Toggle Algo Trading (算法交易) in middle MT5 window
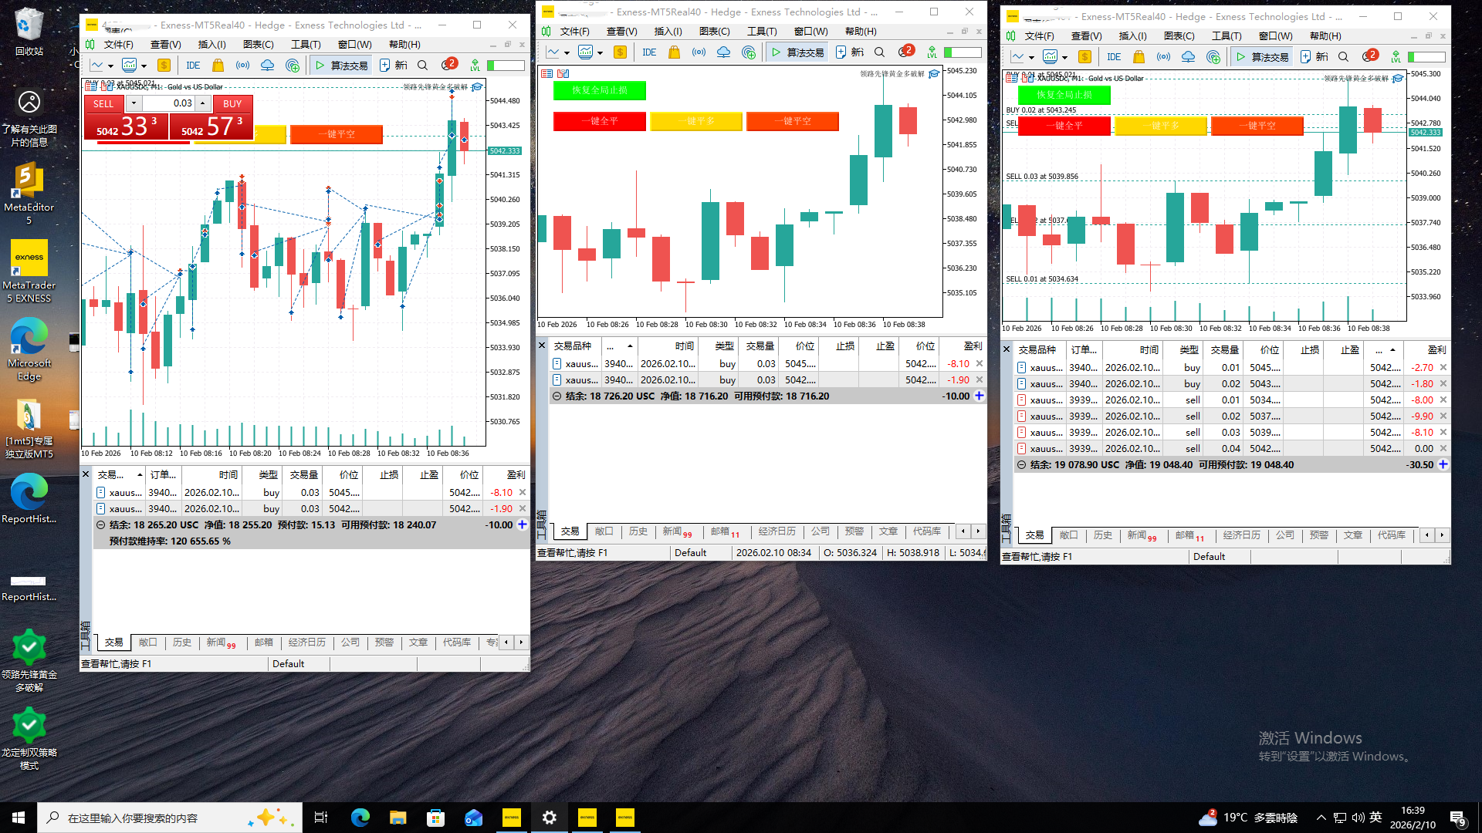The height and width of the screenshot is (833, 1482). coord(798,52)
